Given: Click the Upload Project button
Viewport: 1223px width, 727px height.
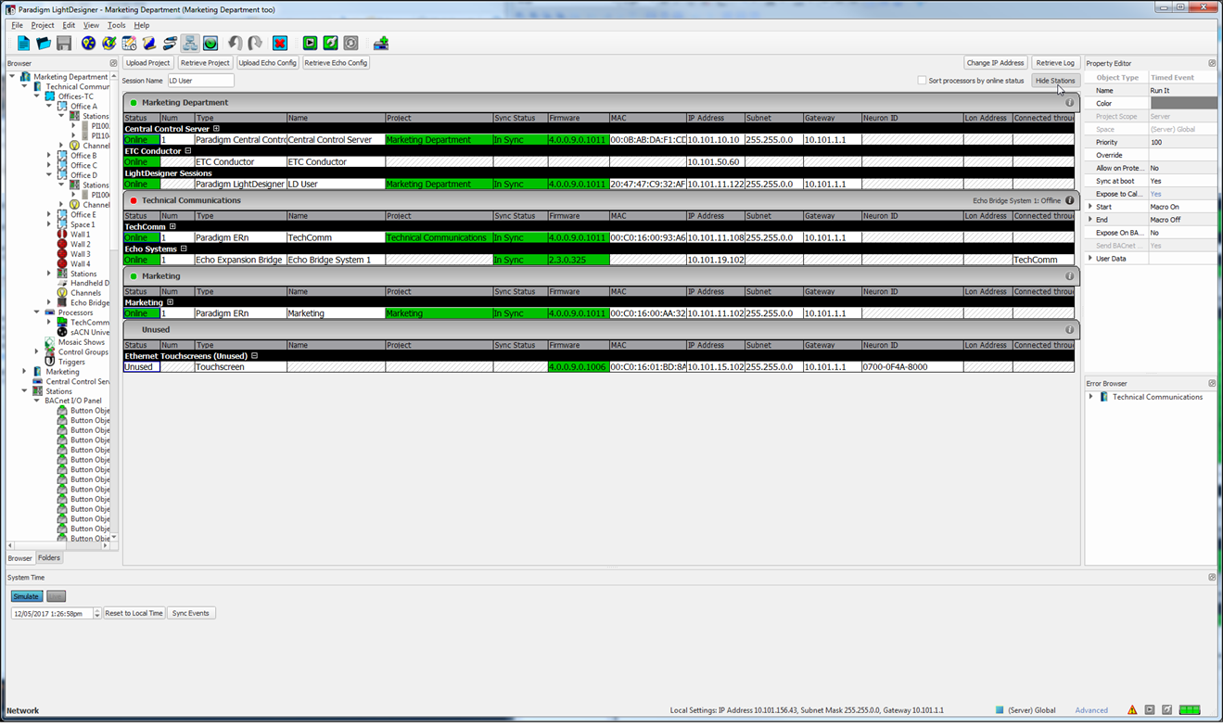Looking at the screenshot, I should pos(148,63).
